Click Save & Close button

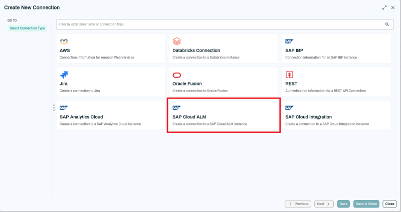[x=366, y=204]
